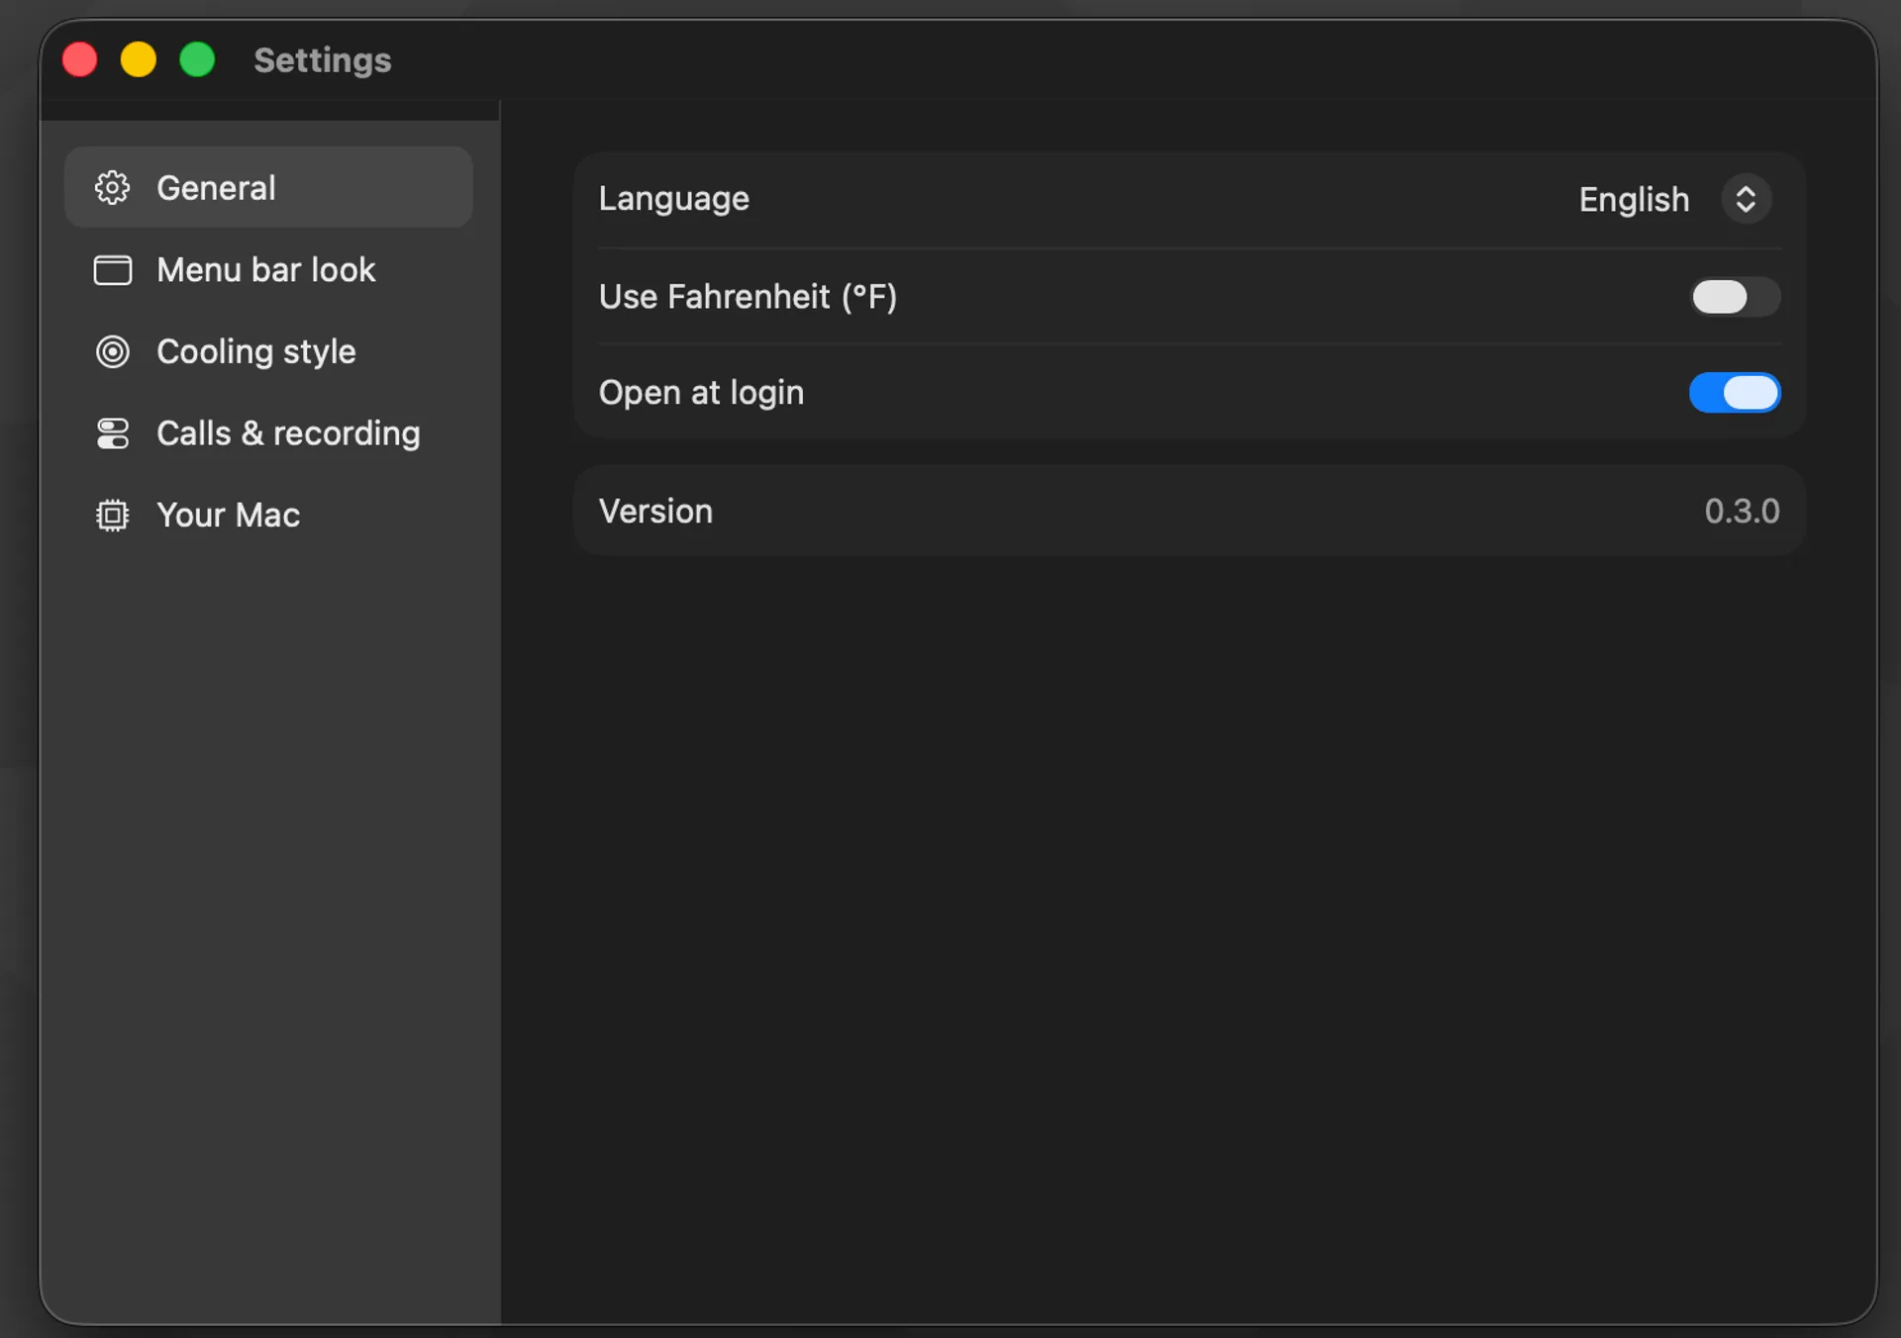
Task: Close the Settings window
Action: pyautogui.click(x=80, y=59)
